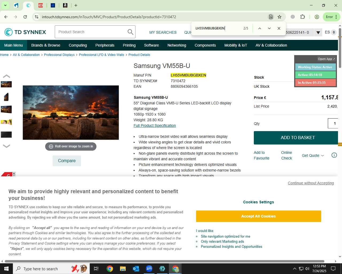Image resolution: width=342 pixels, height=274 pixels.
Task: Click Add to Favourite link
Action: click(262, 155)
